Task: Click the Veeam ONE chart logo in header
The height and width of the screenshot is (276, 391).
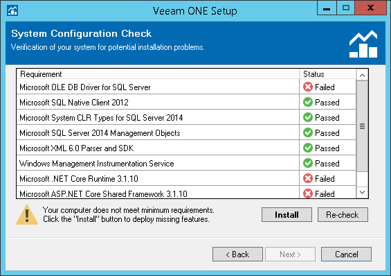Action: pyautogui.click(x=363, y=44)
